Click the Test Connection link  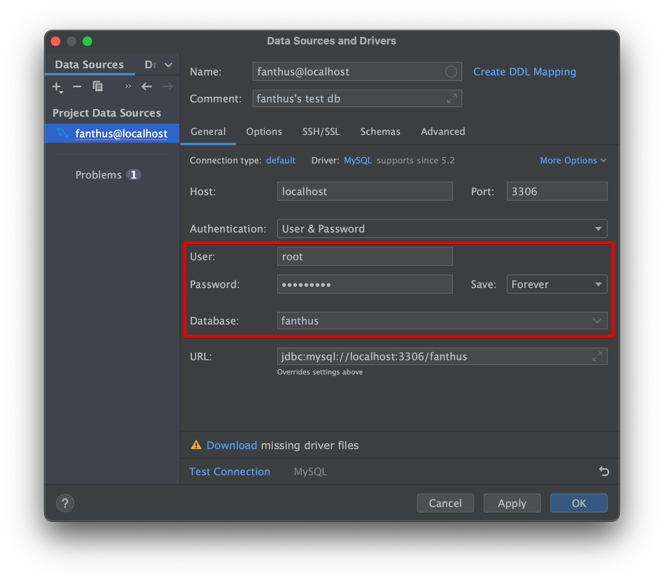(x=230, y=472)
